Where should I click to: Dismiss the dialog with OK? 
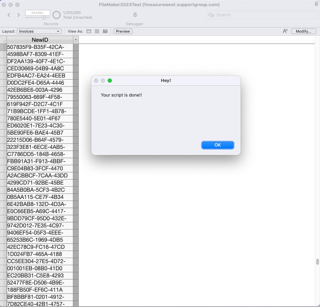pyautogui.click(x=217, y=145)
